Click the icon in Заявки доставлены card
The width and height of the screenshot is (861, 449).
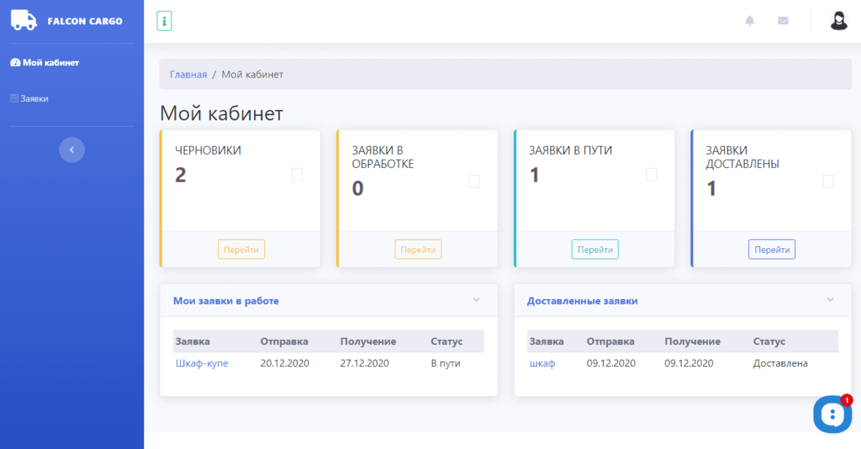(x=828, y=182)
